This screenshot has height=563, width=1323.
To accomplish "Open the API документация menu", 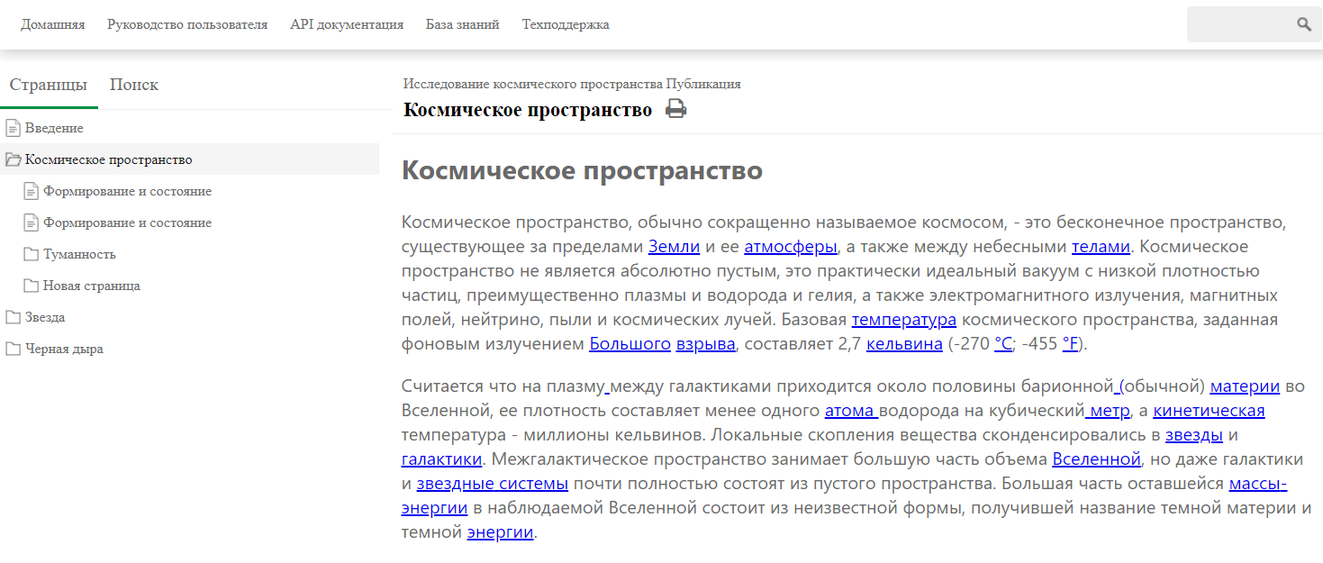I will pos(346,24).
